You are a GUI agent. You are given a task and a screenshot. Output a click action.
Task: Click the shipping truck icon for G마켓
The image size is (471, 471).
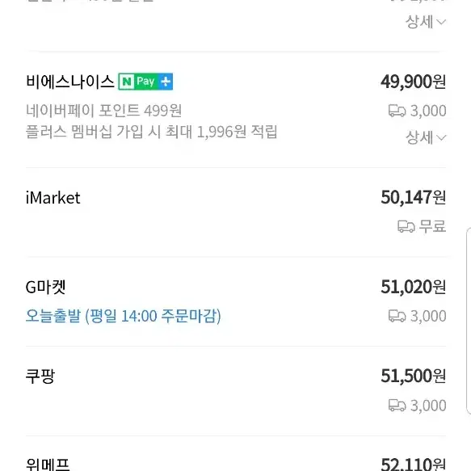pos(397,316)
